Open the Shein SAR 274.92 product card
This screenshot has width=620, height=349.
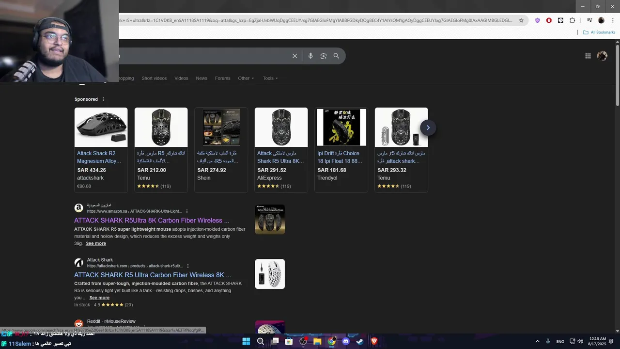pos(221,150)
